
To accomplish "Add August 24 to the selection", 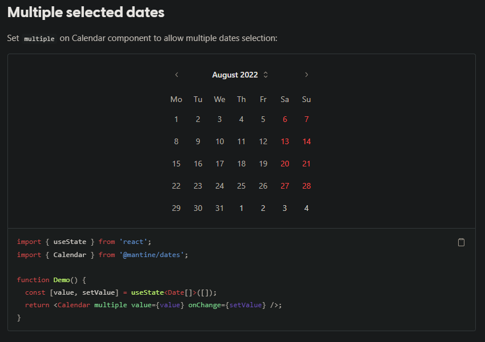I will click(x=219, y=186).
